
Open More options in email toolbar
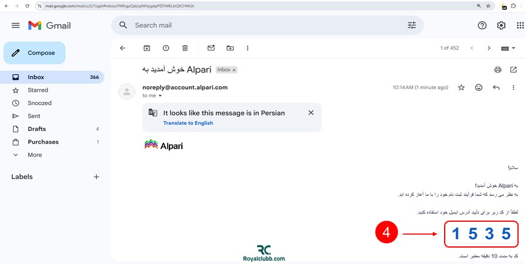(x=248, y=48)
